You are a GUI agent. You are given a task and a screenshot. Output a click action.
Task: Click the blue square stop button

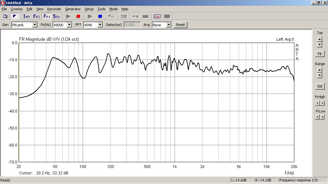[x=100, y=16]
